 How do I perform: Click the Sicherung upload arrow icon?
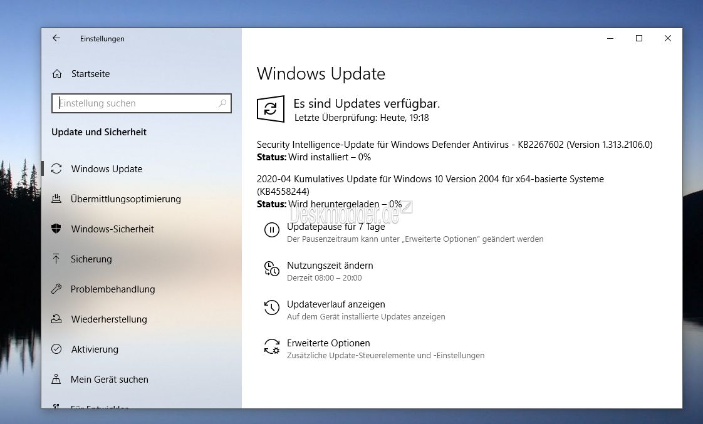click(56, 259)
